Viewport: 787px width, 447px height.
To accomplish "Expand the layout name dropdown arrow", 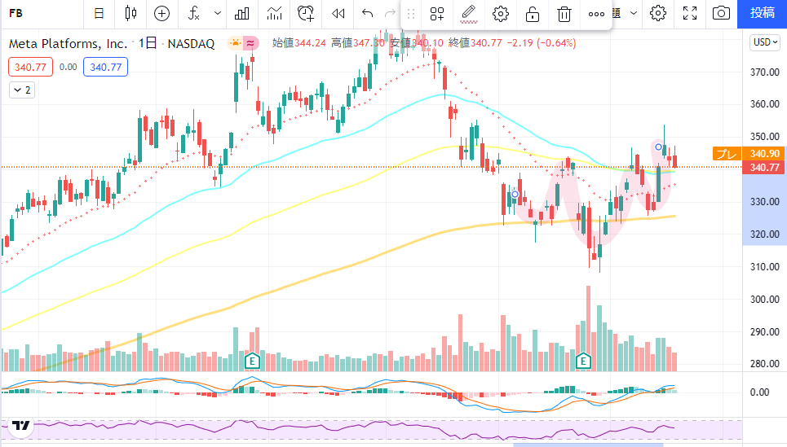I will click(x=634, y=14).
